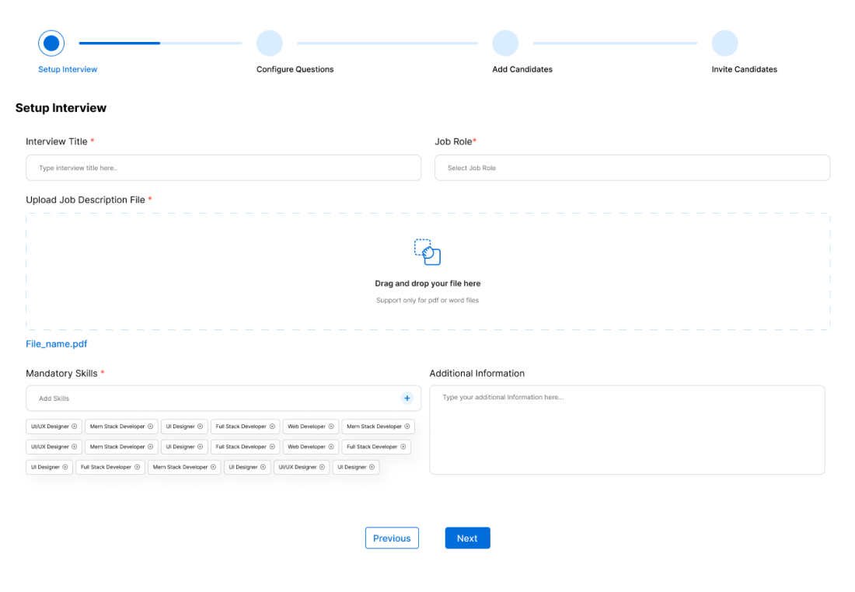Click the 'Configure Questions' step label
Screen dimensions: 855x592
coord(295,69)
